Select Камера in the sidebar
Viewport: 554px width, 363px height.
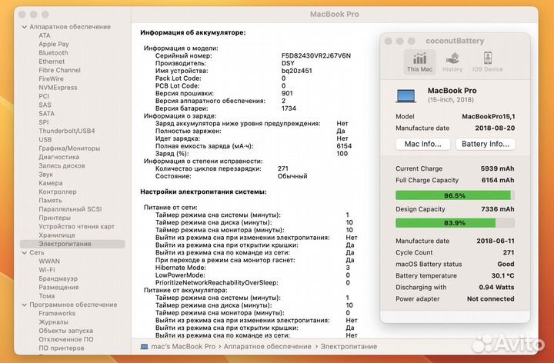tap(51, 183)
